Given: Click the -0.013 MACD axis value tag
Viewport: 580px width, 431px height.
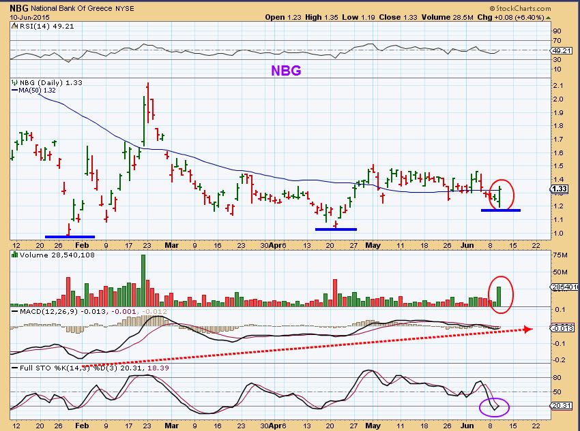Looking at the screenshot, I should (563, 328).
